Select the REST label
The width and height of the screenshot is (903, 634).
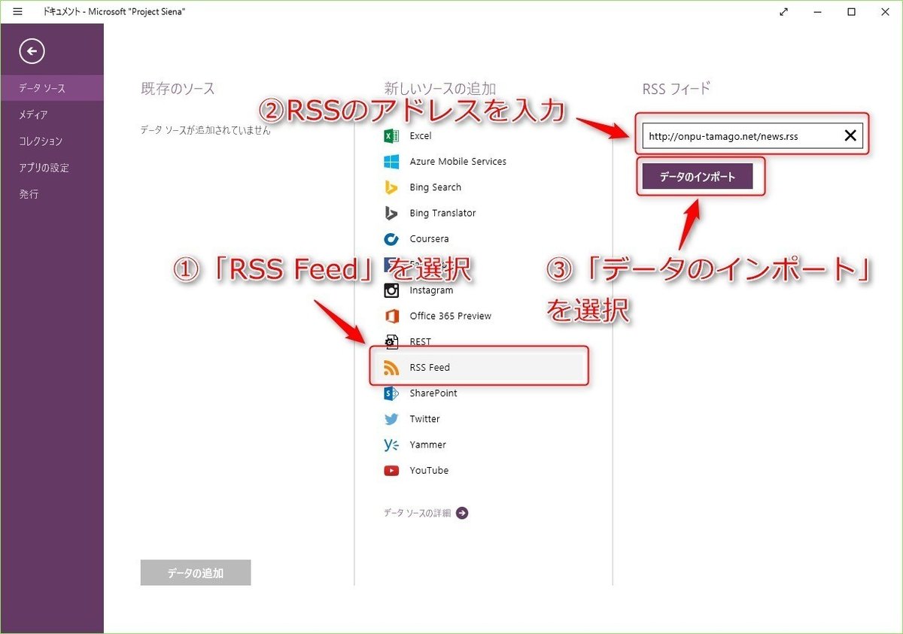(x=421, y=341)
